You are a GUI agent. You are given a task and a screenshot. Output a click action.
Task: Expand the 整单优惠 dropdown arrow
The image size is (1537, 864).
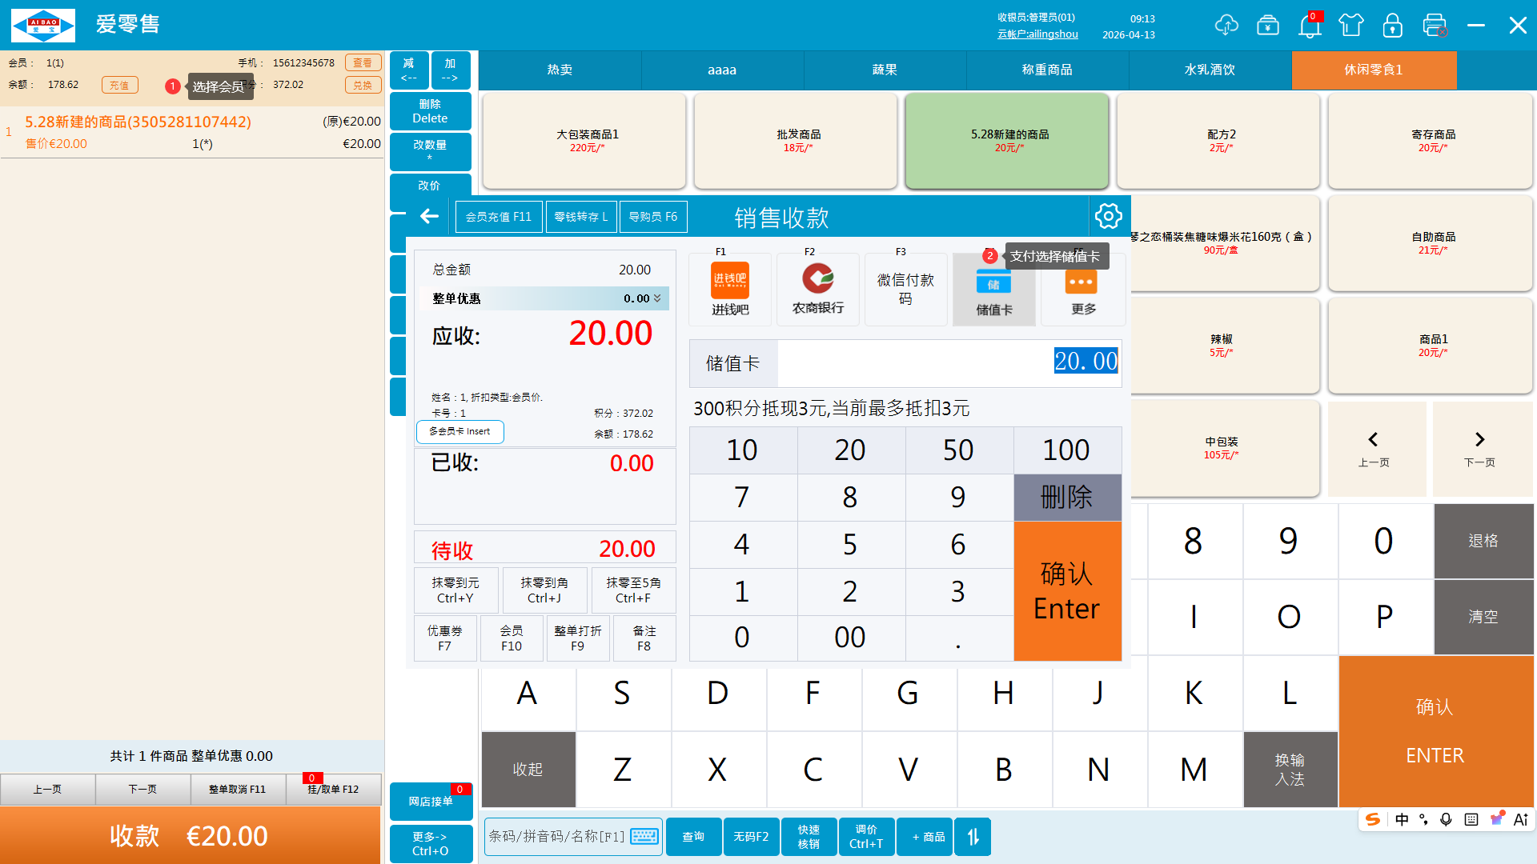click(657, 298)
